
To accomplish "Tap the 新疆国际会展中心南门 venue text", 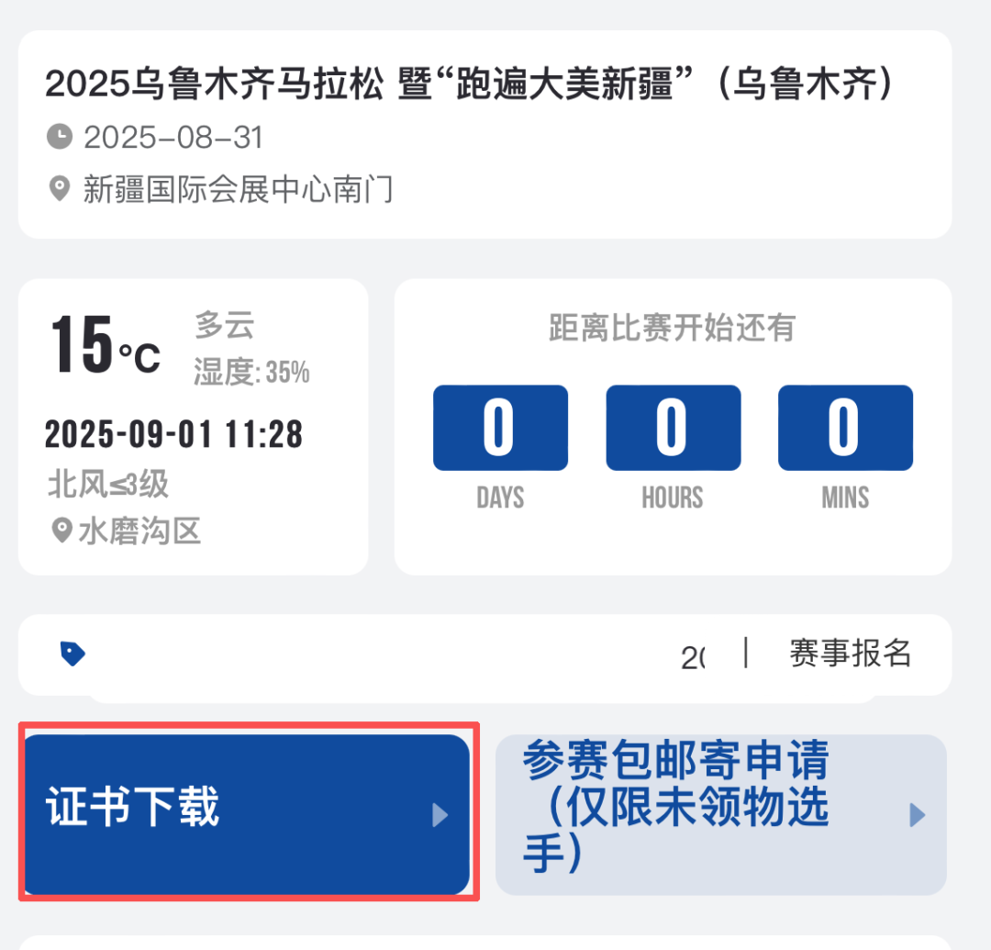I will click(238, 190).
